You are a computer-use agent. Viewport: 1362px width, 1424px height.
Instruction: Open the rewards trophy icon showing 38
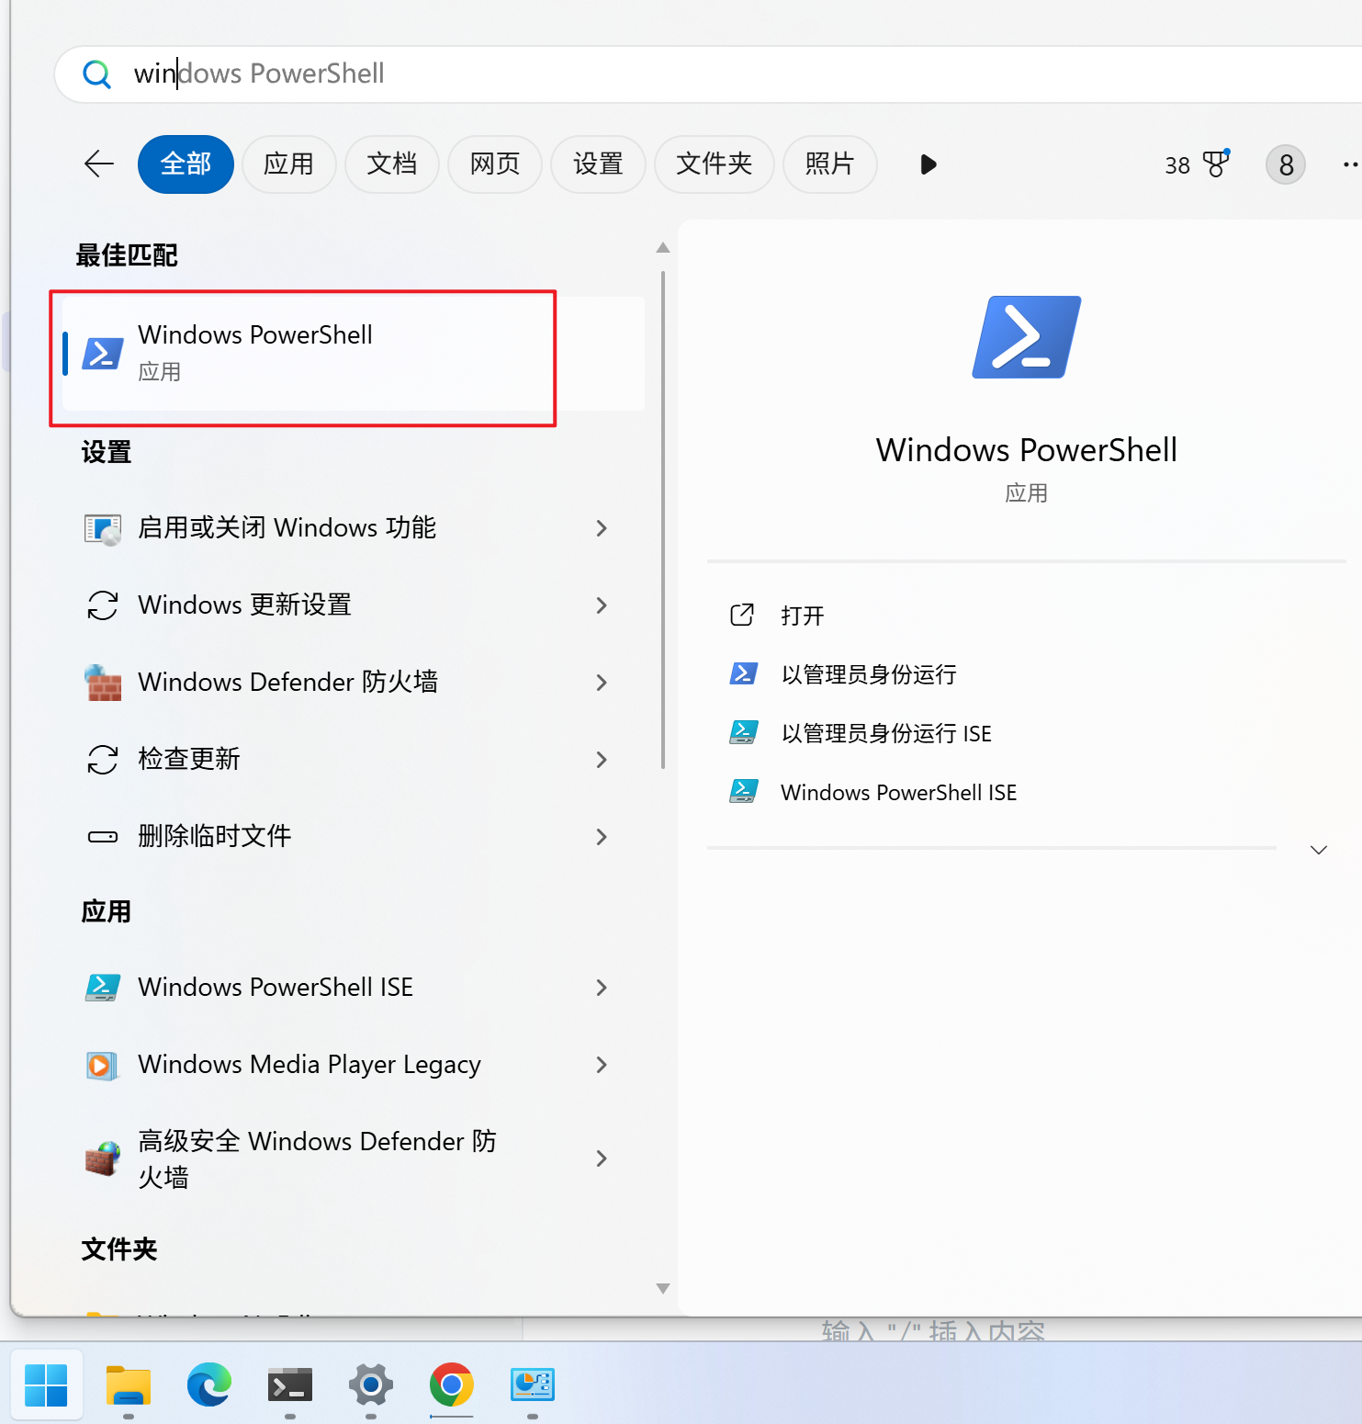pos(1215,164)
